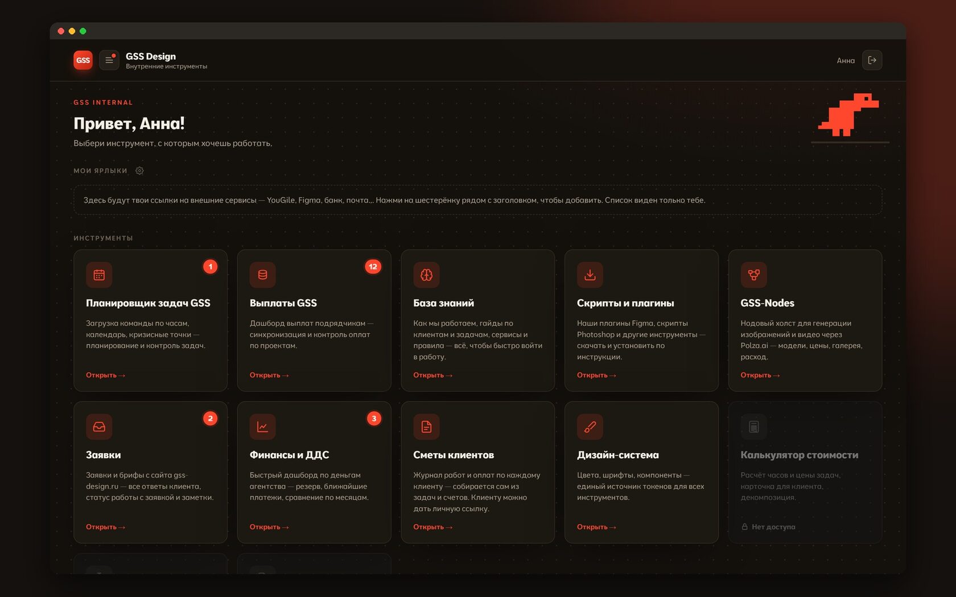This screenshot has width=956, height=597.
Task: Click the document icon of Сметы клиентов
Action: (x=426, y=427)
